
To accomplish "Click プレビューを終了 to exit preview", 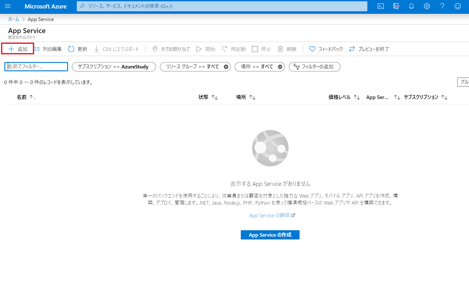I will (369, 49).
